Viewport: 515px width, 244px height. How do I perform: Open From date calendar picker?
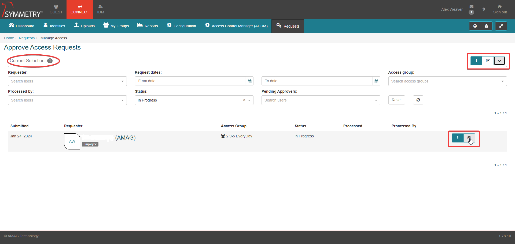point(250,81)
